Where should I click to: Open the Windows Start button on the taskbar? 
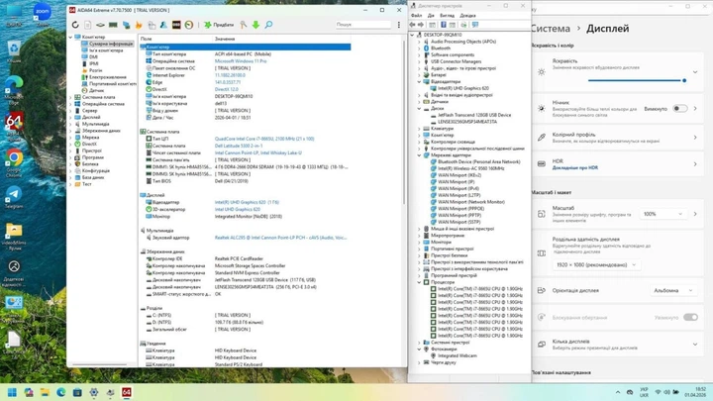tap(12, 392)
